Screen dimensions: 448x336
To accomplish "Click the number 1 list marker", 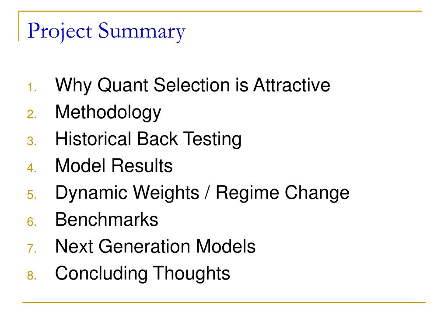I will (x=31, y=87).
